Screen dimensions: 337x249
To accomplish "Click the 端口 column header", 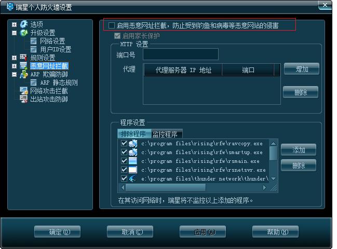I will click(248, 70).
